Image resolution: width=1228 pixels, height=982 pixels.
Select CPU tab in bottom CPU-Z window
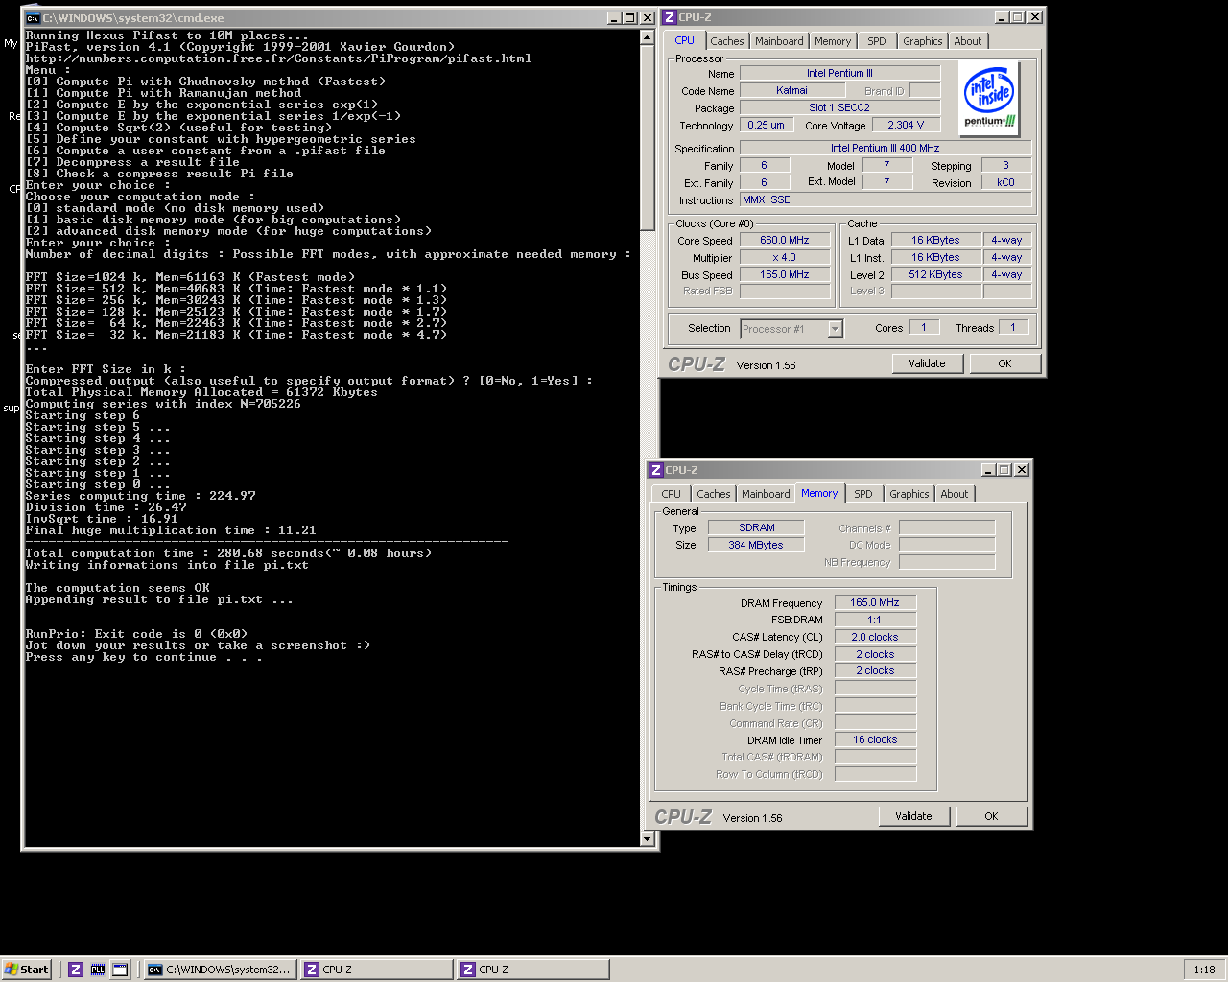[671, 494]
